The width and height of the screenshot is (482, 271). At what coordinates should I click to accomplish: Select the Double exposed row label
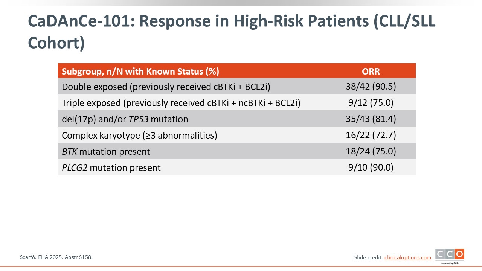coord(166,87)
